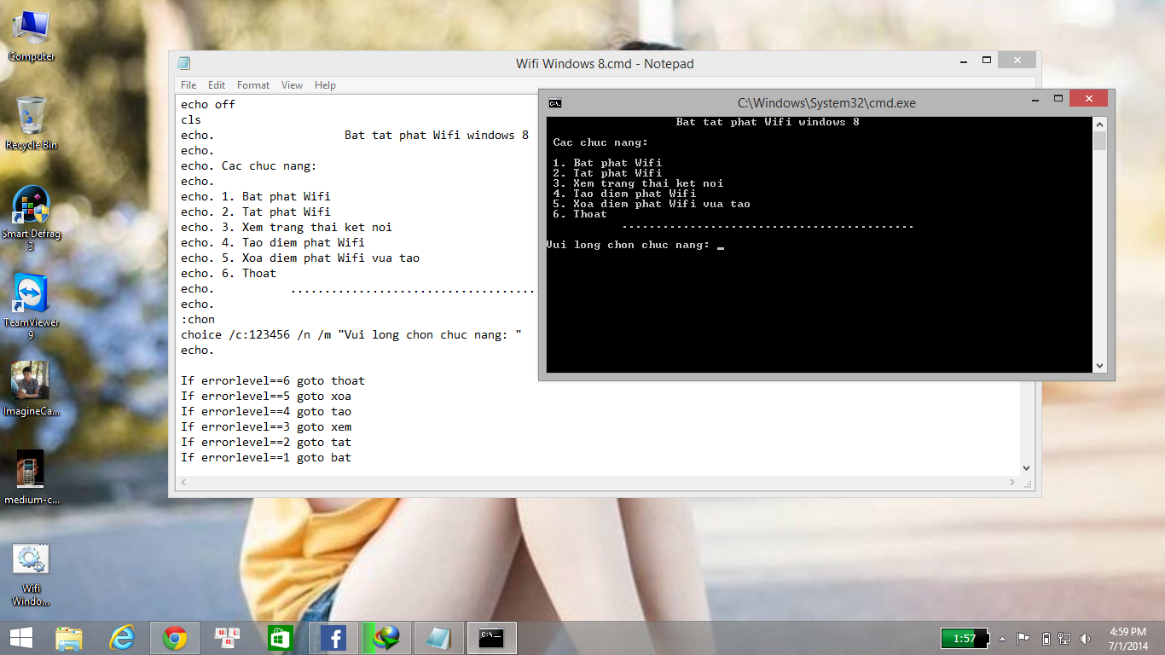Open File Explorer from the taskbar
This screenshot has height=655, width=1165.
[x=69, y=638]
